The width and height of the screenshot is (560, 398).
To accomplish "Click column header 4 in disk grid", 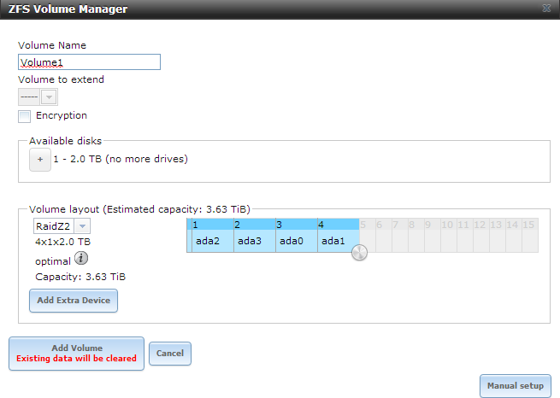I will tap(339, 225).
